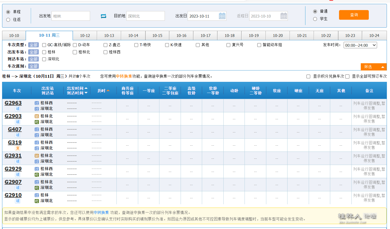The image size is (390, 229).
Task: Switch to 10-21 date tab
Action: (x=302, y=36)
